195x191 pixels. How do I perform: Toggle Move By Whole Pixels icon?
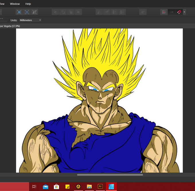coord(171,12)
